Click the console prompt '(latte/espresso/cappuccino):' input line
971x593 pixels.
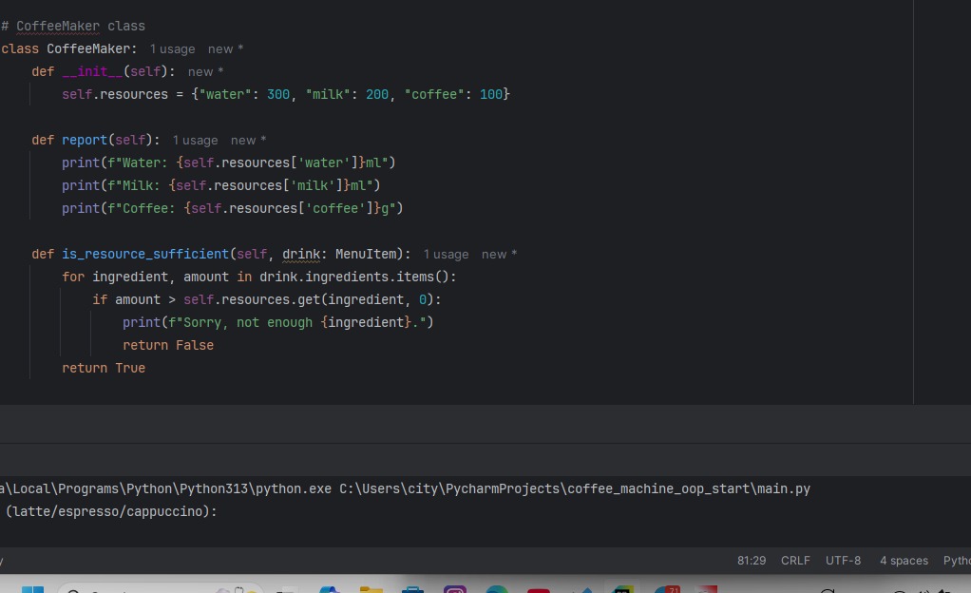tap(111, 511)
